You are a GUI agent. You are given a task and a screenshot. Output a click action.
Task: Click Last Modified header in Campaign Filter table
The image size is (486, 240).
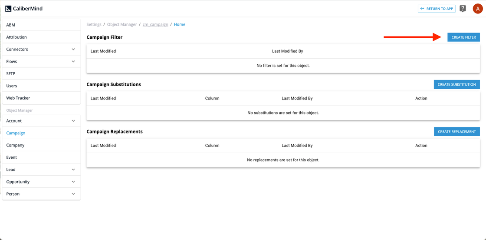[x=103, y=51]
